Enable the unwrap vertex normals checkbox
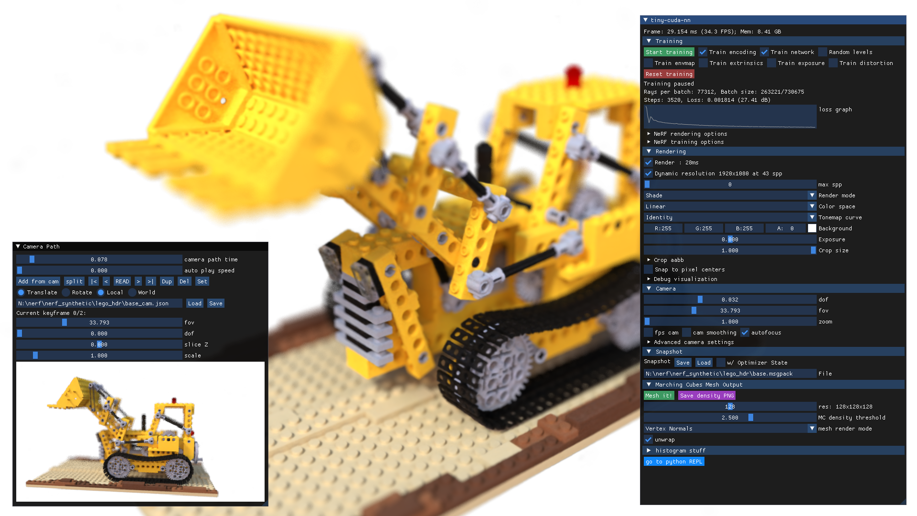 coord(648,439)
